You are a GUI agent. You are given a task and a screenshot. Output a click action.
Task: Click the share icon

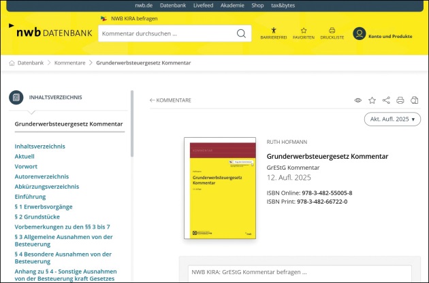pyautogui.click(x=386, y=100)
